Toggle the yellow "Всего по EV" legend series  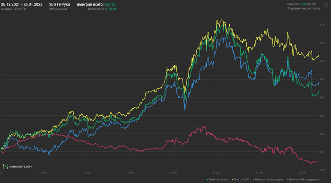(240, 179)
